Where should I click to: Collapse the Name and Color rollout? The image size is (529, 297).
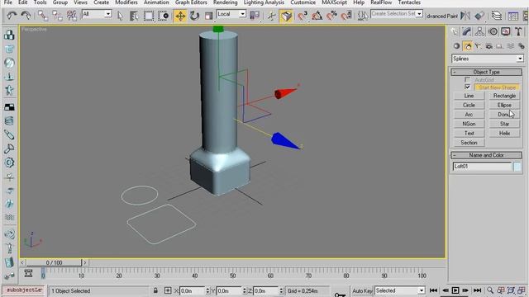(486, 155)
